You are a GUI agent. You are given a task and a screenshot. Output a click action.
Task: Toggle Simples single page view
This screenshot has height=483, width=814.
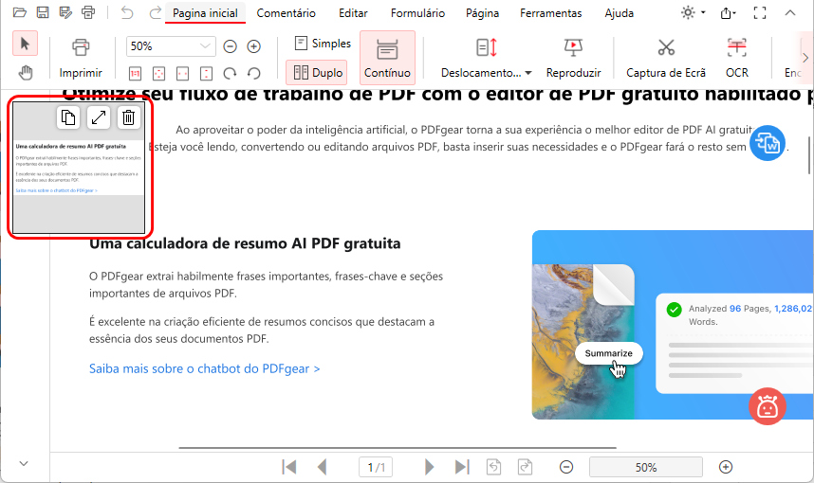[x=323, y=44]
